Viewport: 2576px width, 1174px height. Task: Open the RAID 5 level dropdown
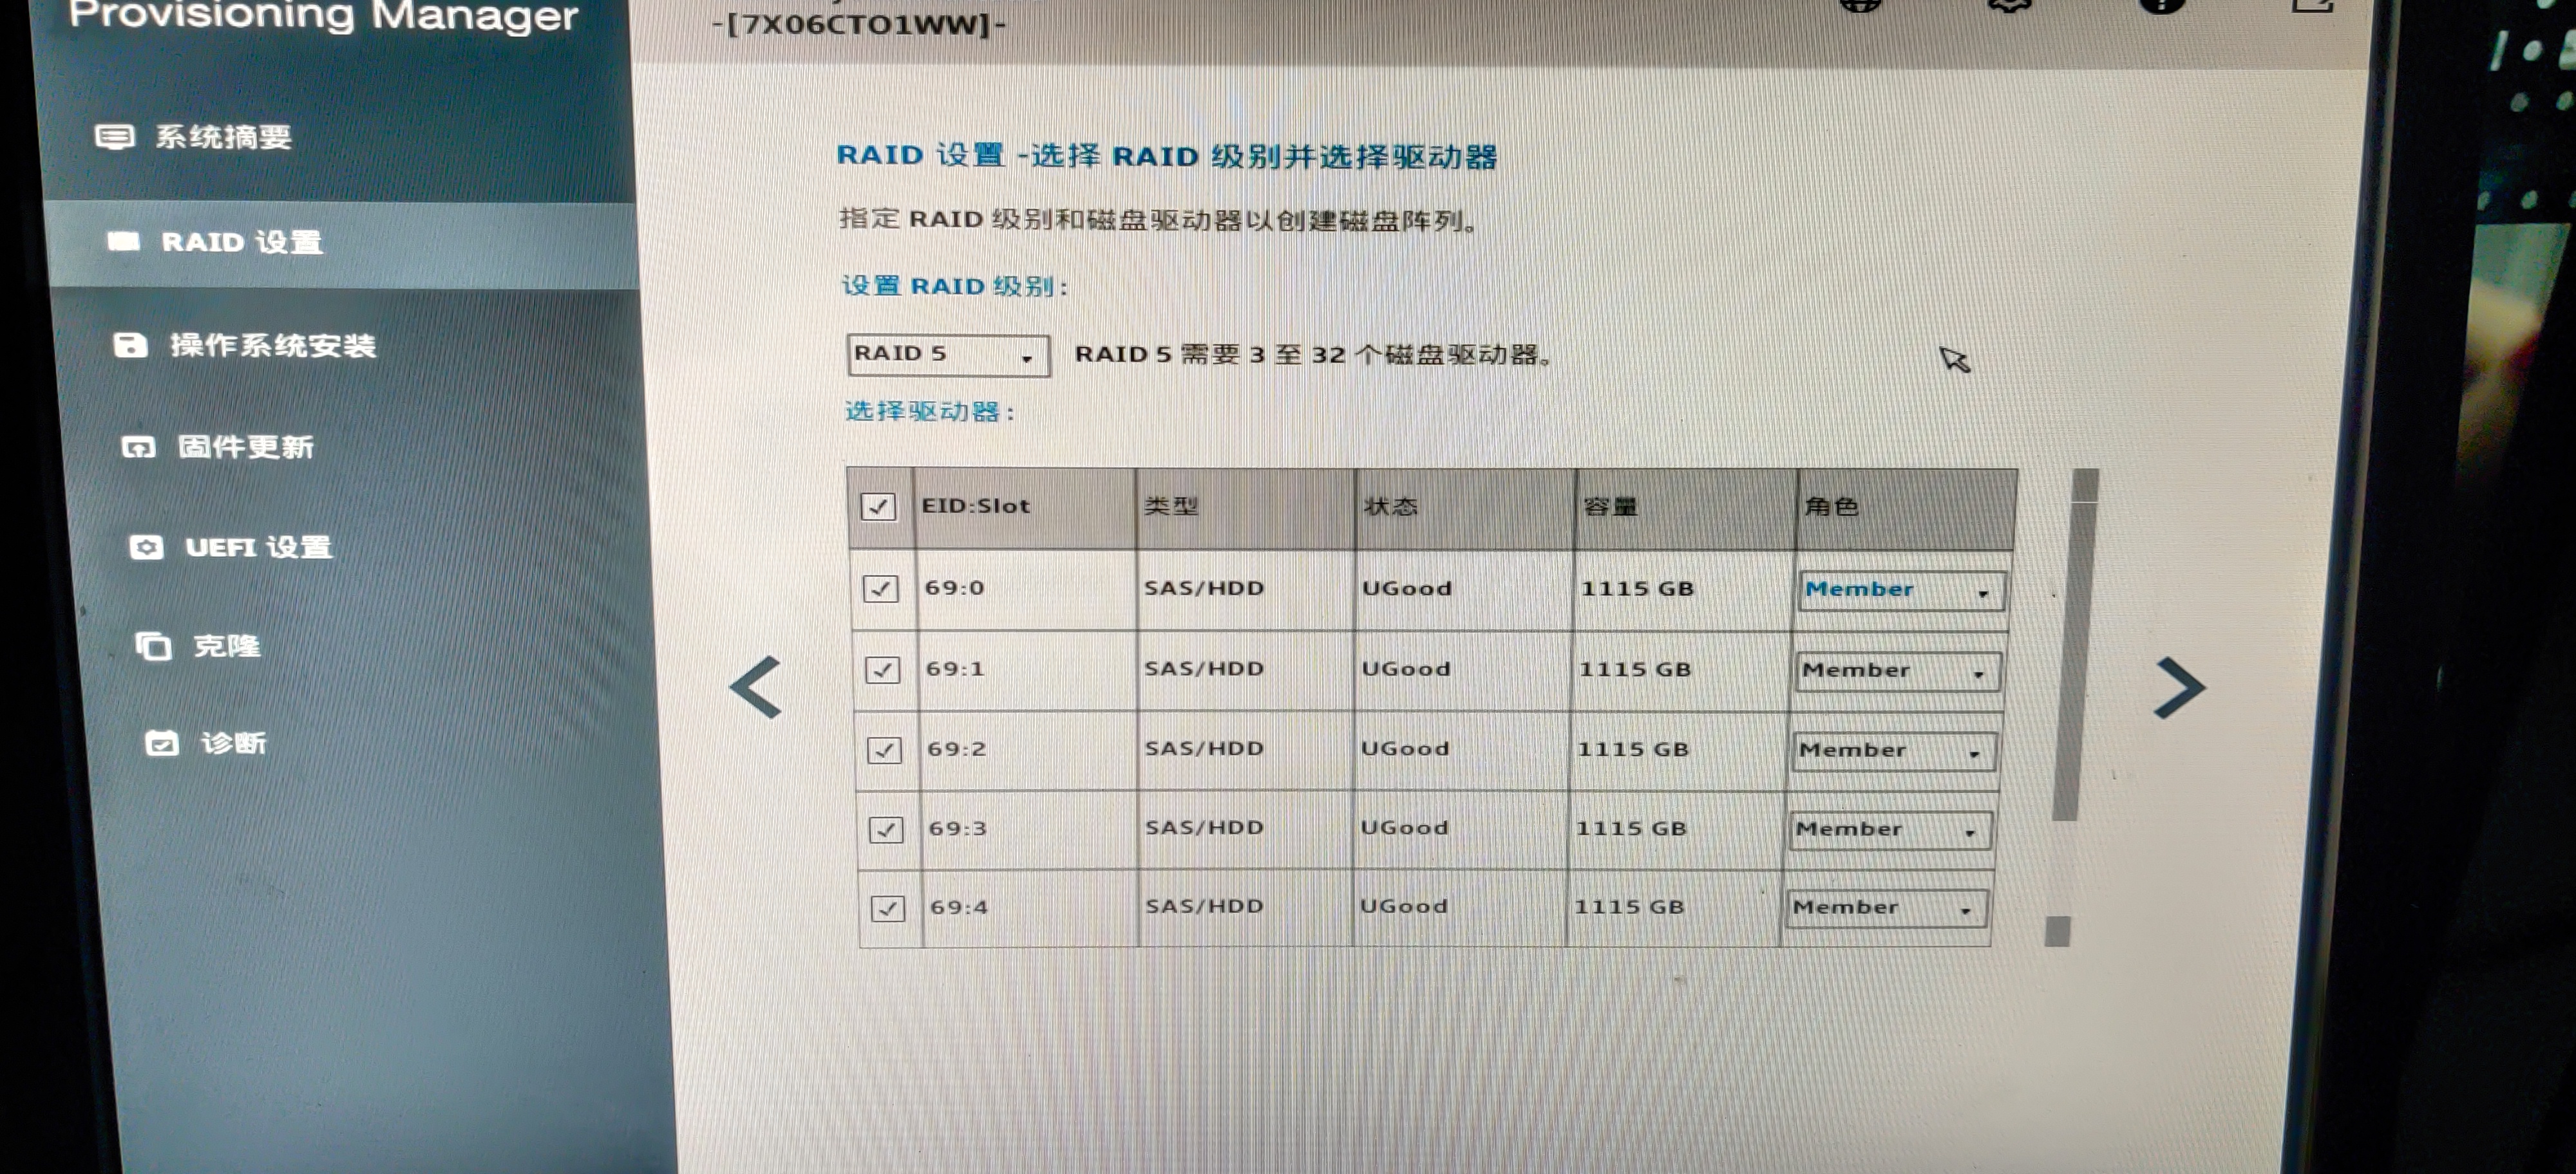pos(948,356)
